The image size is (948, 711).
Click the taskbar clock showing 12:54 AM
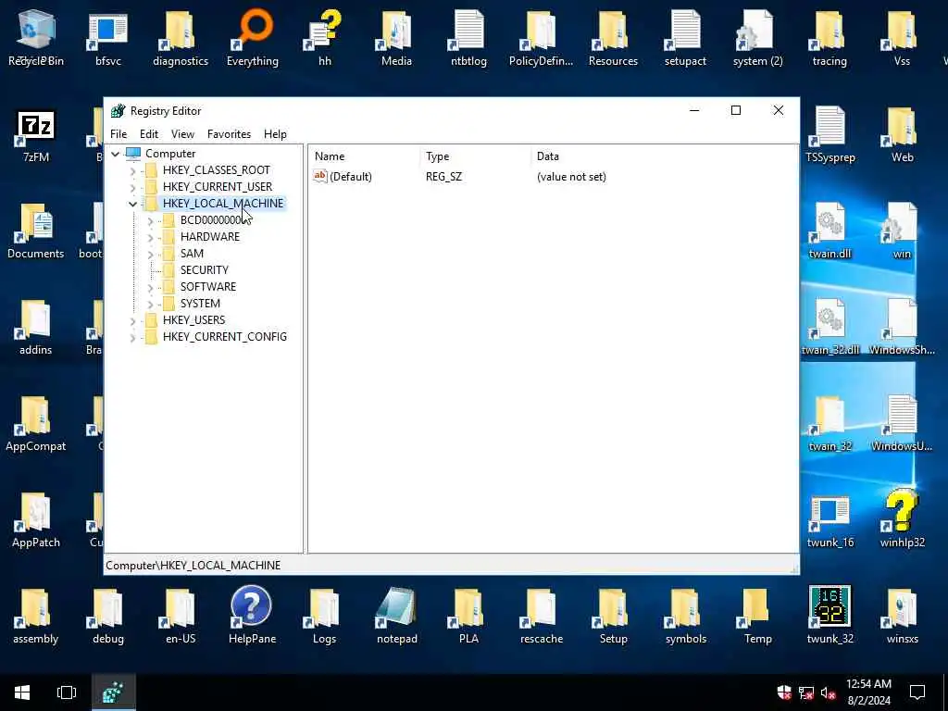pos(868,692)
